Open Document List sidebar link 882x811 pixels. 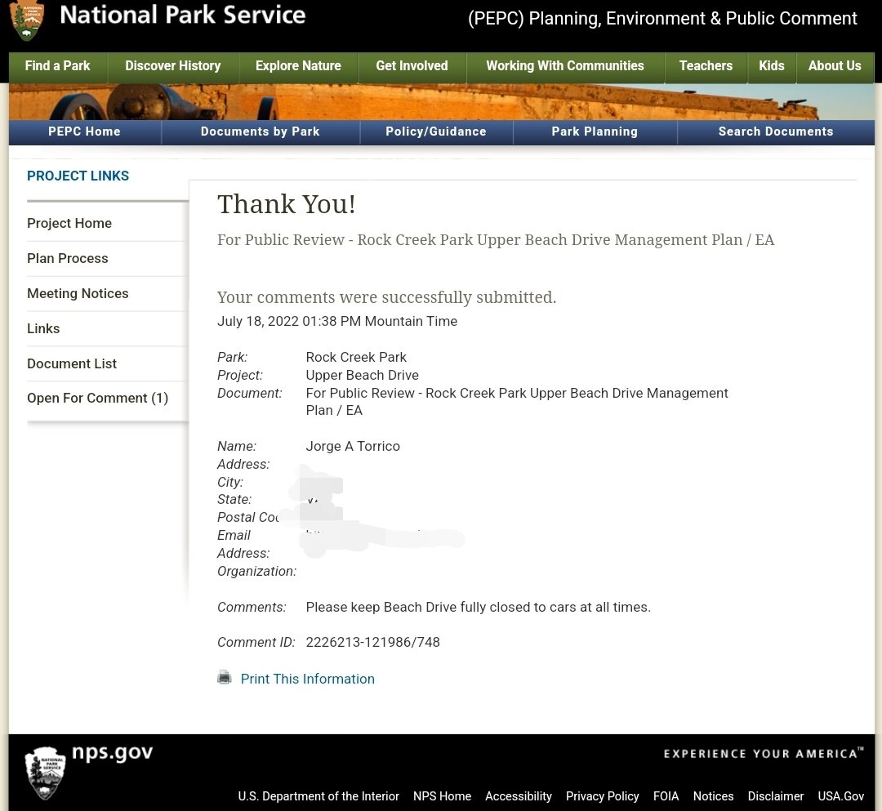click(71, 363)
